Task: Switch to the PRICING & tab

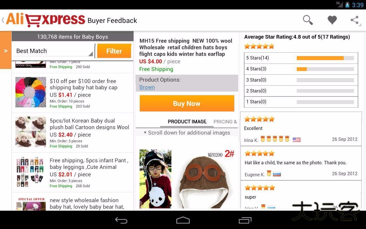Action: [225, 122]
